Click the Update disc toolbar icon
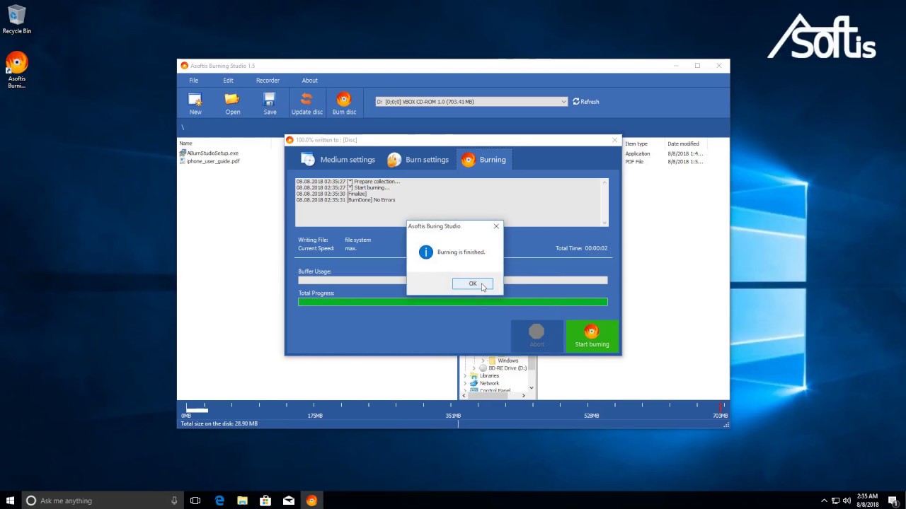This screenshot has height=509, width=906. (x=307, y=103)
